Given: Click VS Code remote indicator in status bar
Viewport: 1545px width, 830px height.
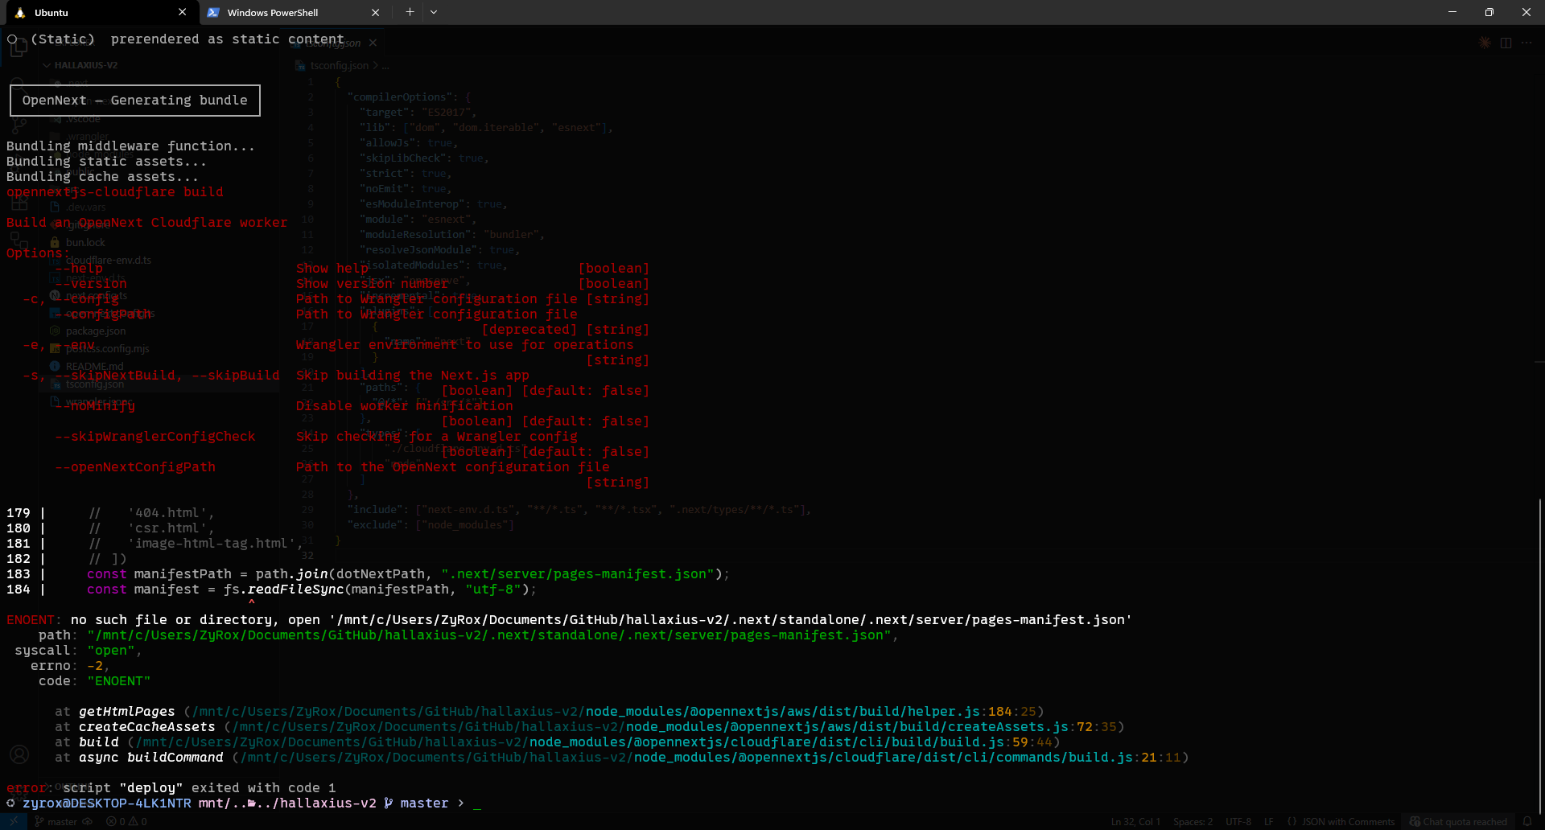Looking at the screenshot, I should [x=14, y=821].
